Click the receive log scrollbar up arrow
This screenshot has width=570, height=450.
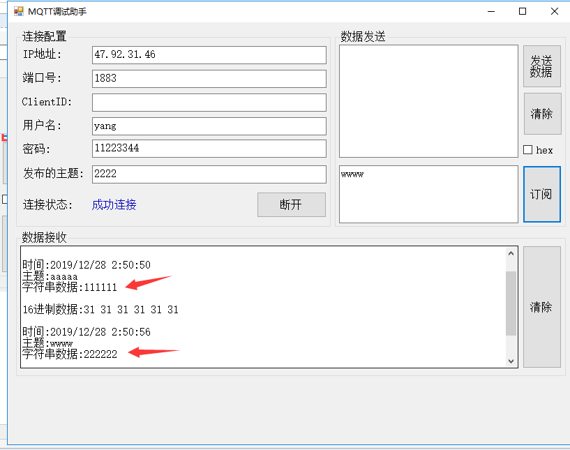(x=511, y=253)
